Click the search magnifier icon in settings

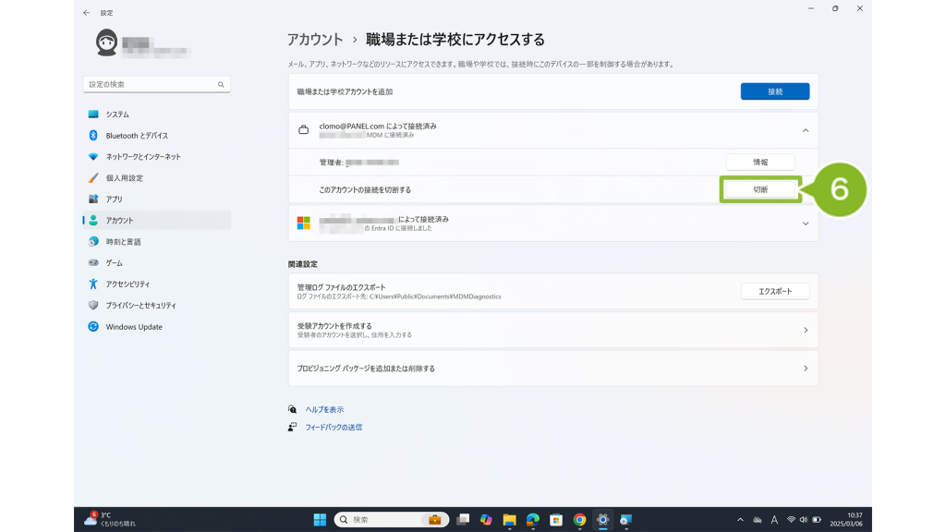(x=221, y=84)
